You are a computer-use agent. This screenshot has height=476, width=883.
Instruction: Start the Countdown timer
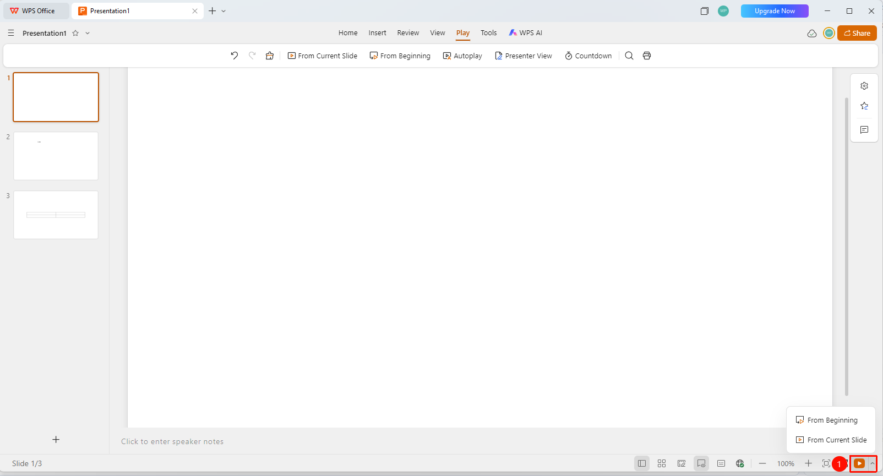pos(588,56)
